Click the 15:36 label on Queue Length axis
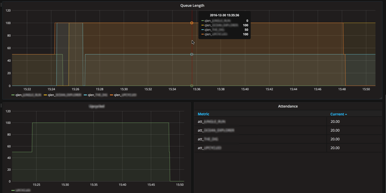The height and width of the screenshot is (193, 386). 196,89
